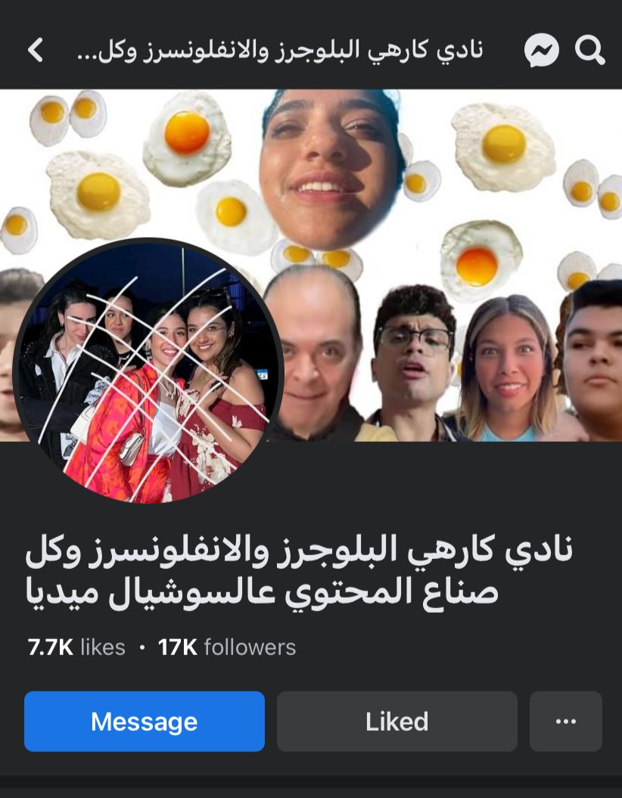Tap the man wearing glasses in cover
The height and width of the screenshot is (798, 622).
pos(413,362)
